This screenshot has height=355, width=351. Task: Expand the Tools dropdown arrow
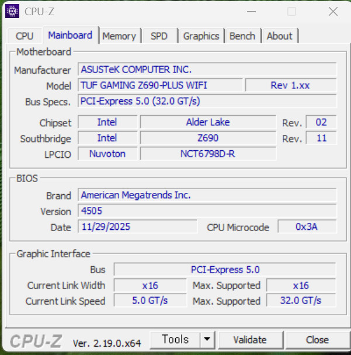click(207, 340)
